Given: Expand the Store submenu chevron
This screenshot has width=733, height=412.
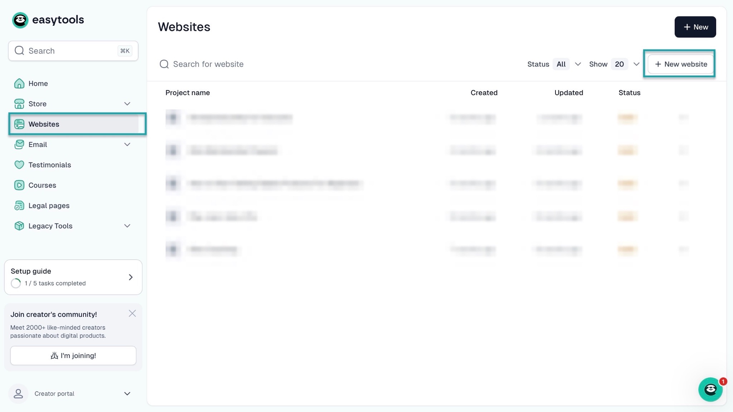Looking at the screenshot, I should (x=127, y=104).
